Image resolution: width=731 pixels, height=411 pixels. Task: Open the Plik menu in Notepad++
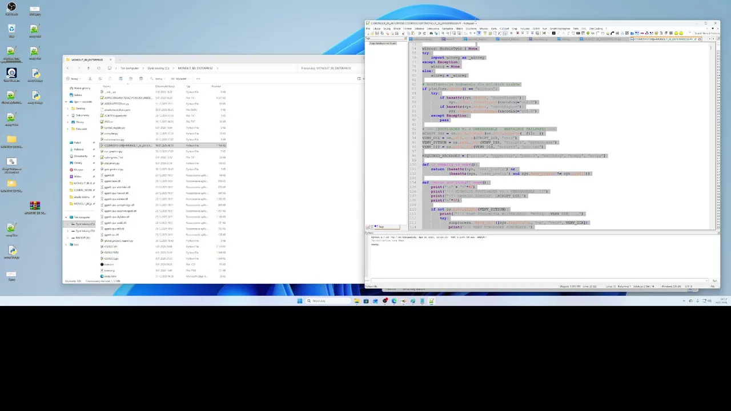pyautogui.click(x=368, y=28)
